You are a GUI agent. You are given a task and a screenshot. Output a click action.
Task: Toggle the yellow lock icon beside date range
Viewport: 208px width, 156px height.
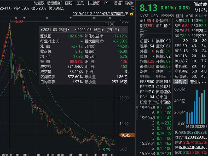coord(132,14)
